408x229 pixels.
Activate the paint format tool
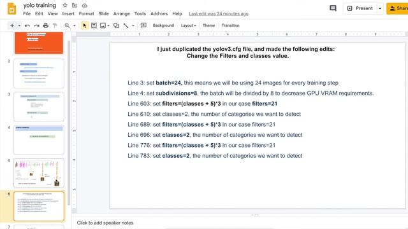[x=55, y=25]
